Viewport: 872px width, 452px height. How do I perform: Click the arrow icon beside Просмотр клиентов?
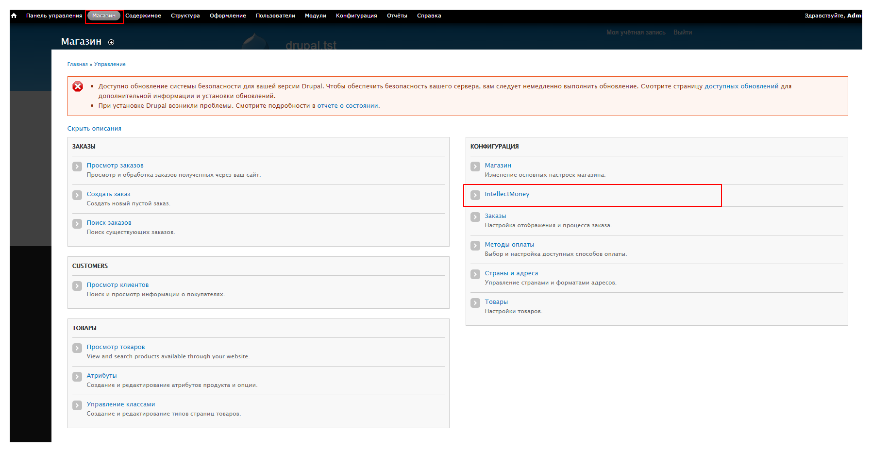click(x=77, y=286)
